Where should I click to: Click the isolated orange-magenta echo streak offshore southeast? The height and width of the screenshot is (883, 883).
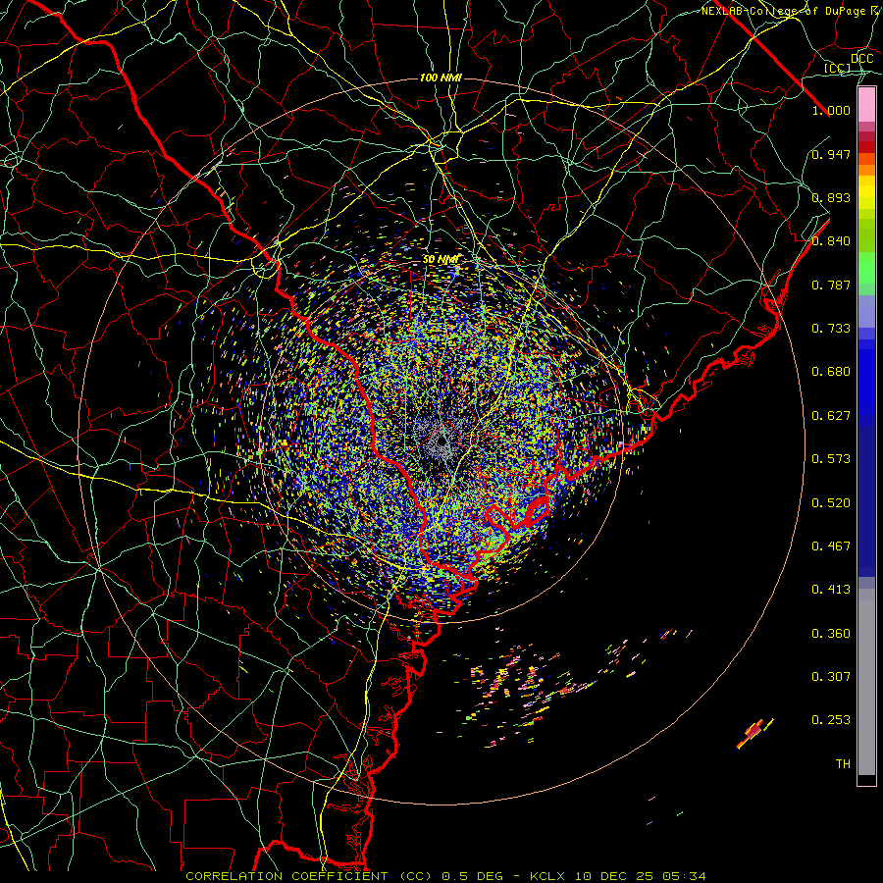[754, 734]
